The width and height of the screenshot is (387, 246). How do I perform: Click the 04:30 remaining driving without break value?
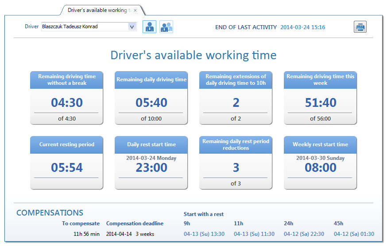[x=67, y=102]
